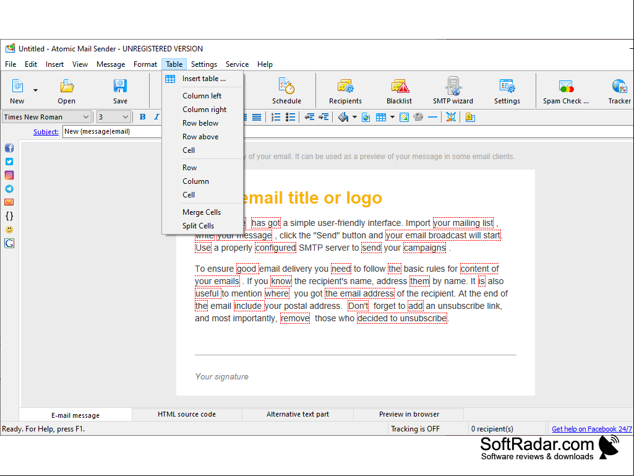Click the Open folder icon
This screenshot has height=476, width=634.
pos(67,86)
